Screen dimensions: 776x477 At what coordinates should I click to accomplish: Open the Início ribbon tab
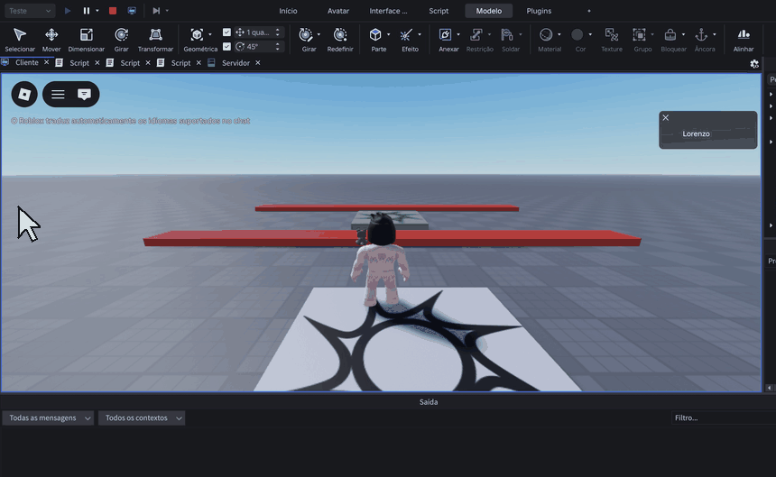(288, 11)
